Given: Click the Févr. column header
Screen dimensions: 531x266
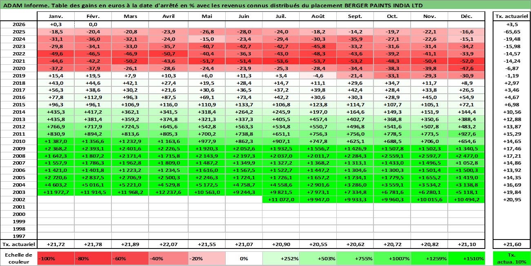Looking at the screenshot, I should [x=93, y=16].
